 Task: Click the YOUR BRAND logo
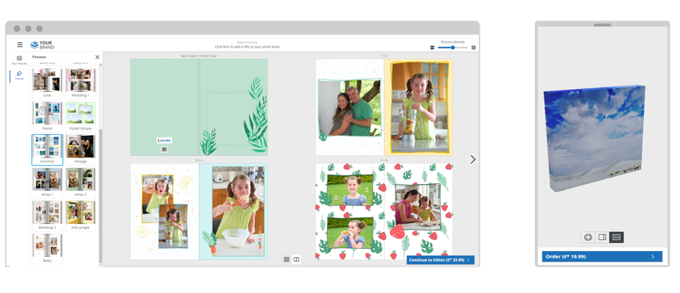tap(43, 45)
